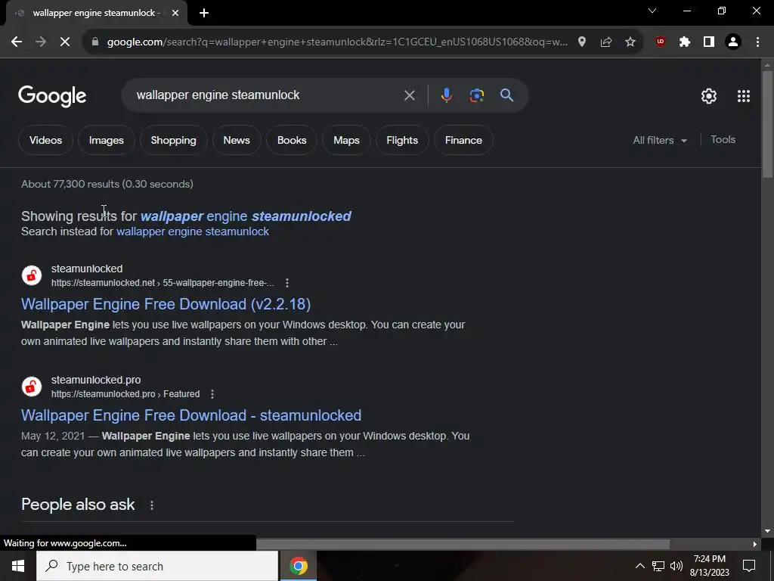The image size is (774, 581).
Task: Stop loading the page
Action: (65, 42)
